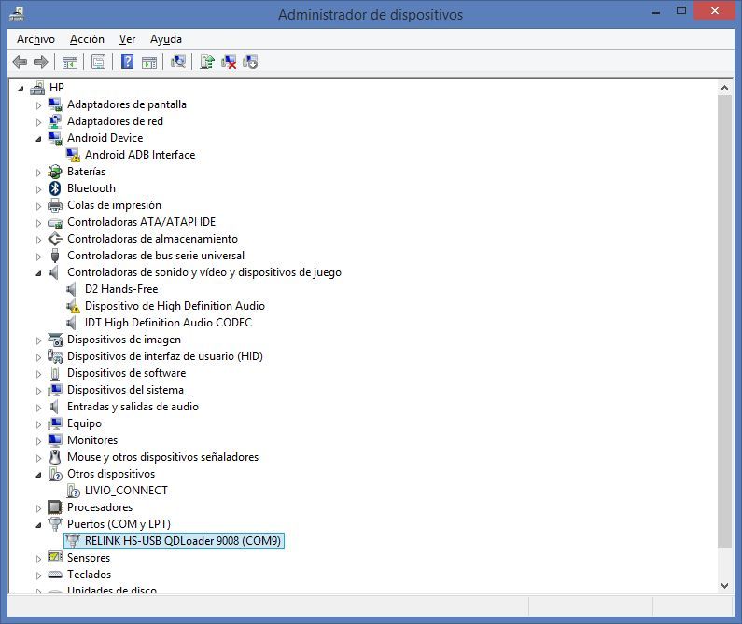Screen dimensions: 742x624
Task: Select the D2 Hands-Free device
Action: pos(121,289)
